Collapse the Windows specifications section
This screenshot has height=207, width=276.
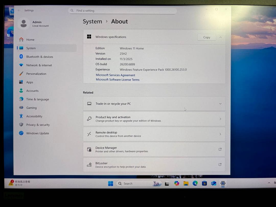pos(220,37)
